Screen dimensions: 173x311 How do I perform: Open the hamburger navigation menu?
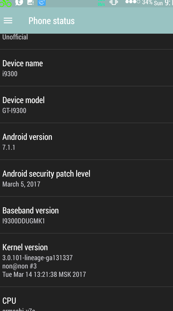(8, 21)
